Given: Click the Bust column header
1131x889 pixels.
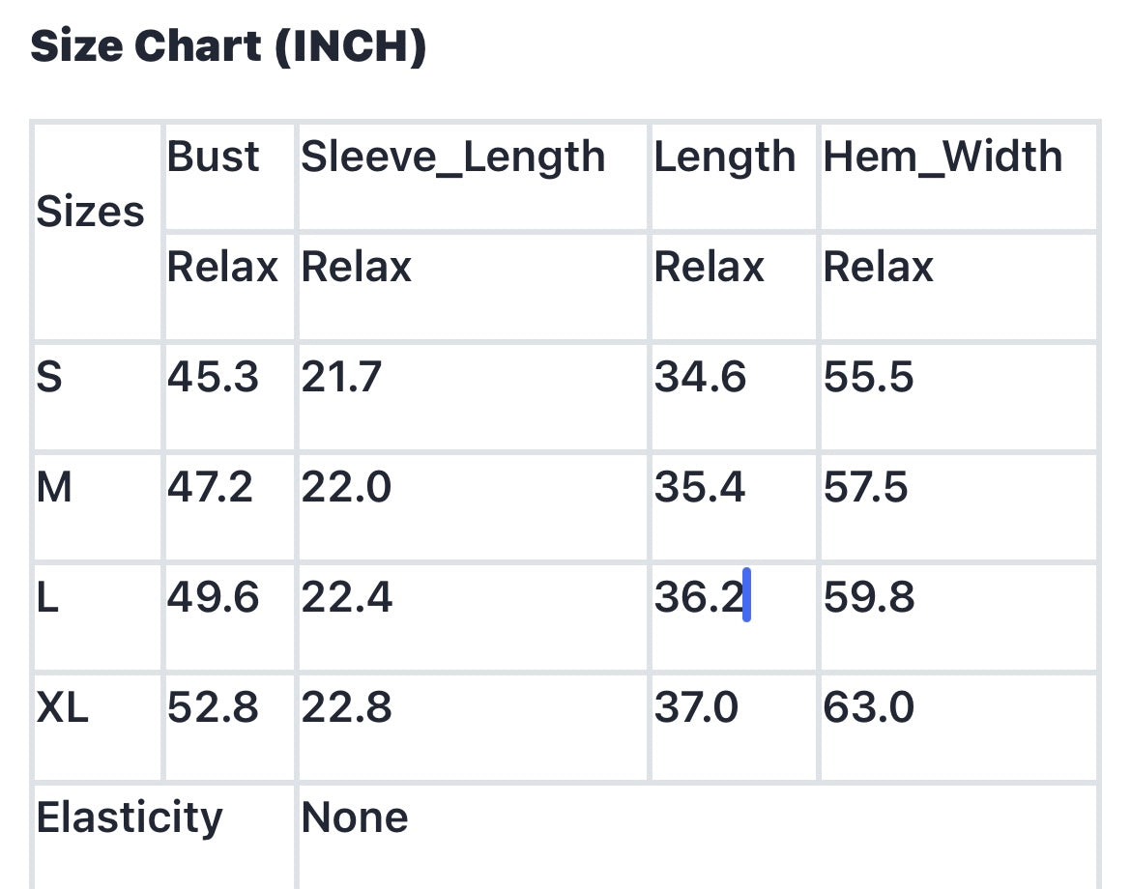Looking at the screenshot, I should [x=213, y=157].
